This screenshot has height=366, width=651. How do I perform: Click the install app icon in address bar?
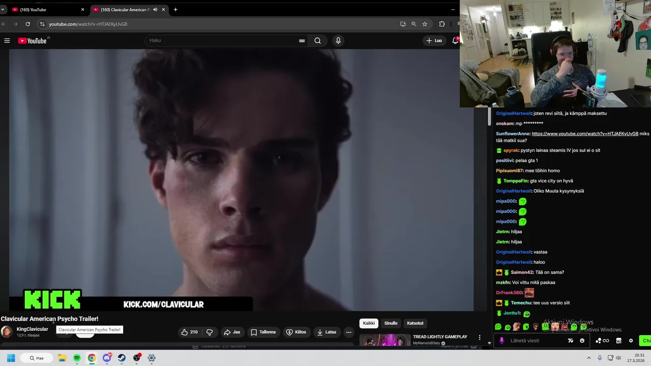(403, 24)
